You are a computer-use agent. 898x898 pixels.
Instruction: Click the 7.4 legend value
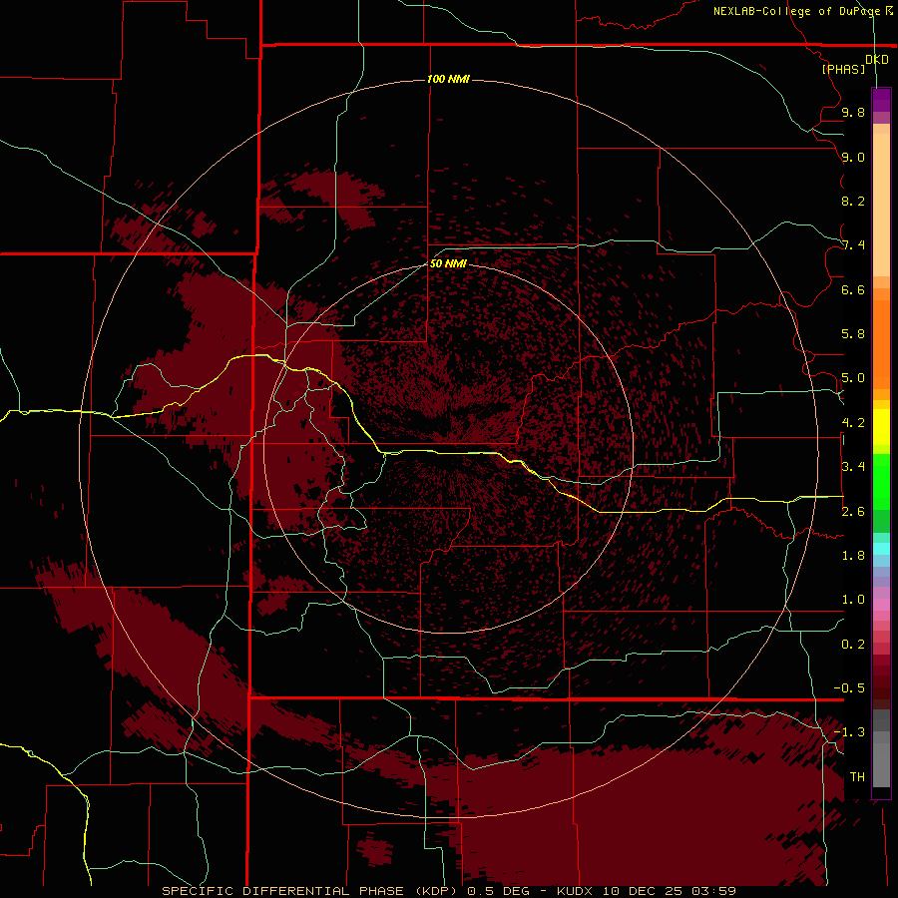853,245
